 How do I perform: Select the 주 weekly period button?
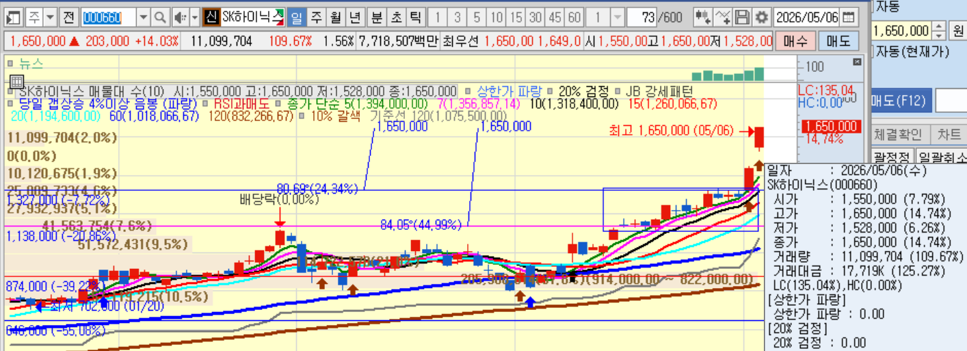click(316, 17)
